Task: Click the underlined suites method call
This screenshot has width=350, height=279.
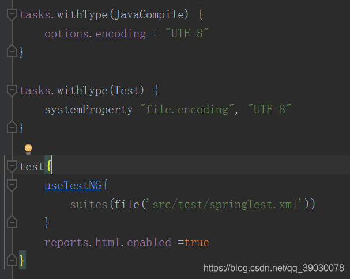Action: point(89,205)
